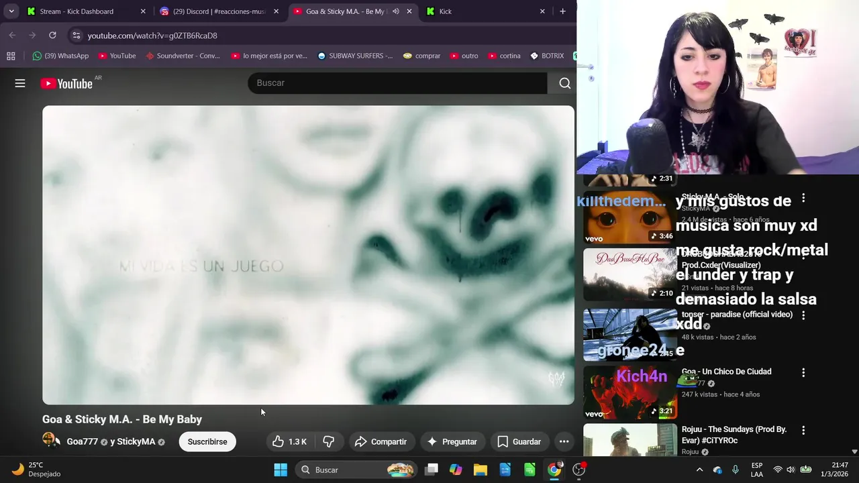Viewport: 859px width, 483px height.
Task: Click the magnifier search button on YouTube
Action: tap(564, 83)
